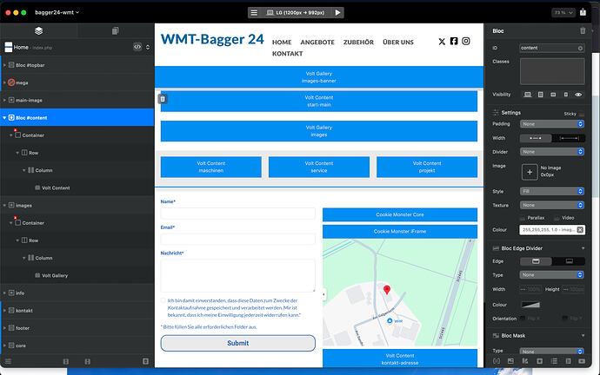The height and width of the screenshot is (375, 600).
Task: Click the ANGEBOTE menu item
Action: (317, 43)
